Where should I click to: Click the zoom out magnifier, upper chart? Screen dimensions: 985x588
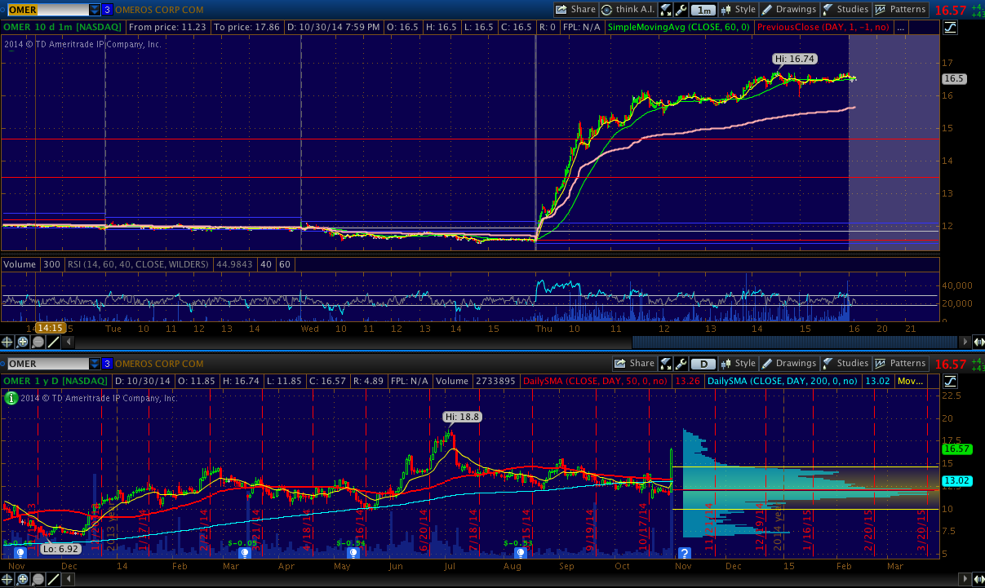pyautogui.click(x=38, y=343)
